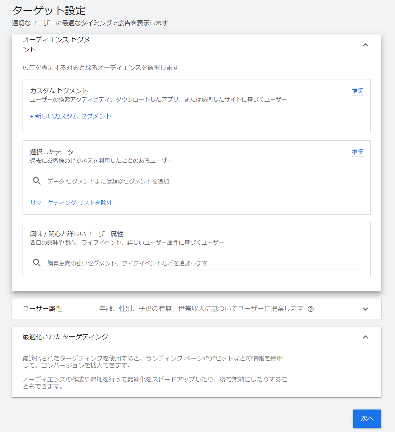Image resolution: width=395 pixels, height=432 pixels.
Task: Focus the データ セグメントまたは類似セグメントを追加 field
Action: click(197, 181)
